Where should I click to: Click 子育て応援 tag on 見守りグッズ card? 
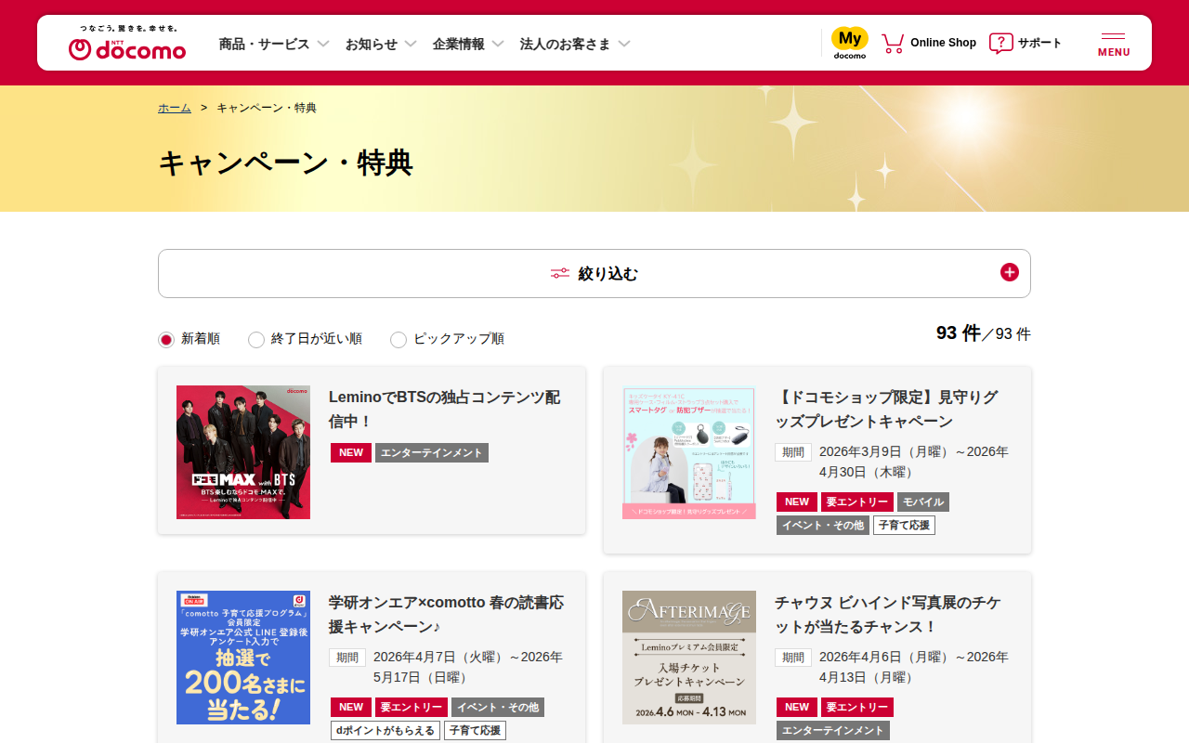pyautogui.click(x=904, y=526)
